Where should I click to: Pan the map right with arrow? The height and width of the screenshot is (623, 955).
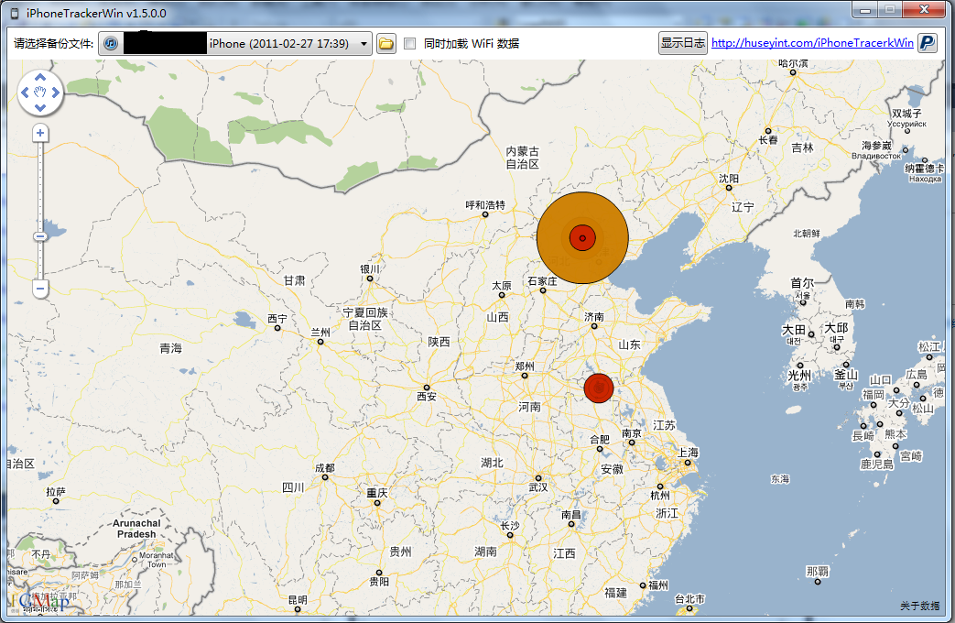tap(56, 93)
